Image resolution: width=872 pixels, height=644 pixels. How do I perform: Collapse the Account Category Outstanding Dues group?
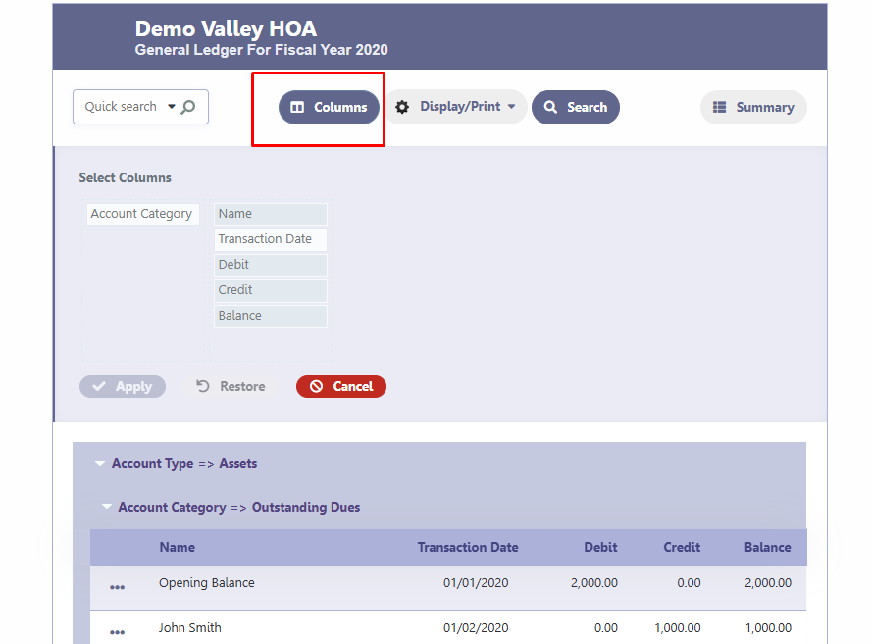(107, 508)
